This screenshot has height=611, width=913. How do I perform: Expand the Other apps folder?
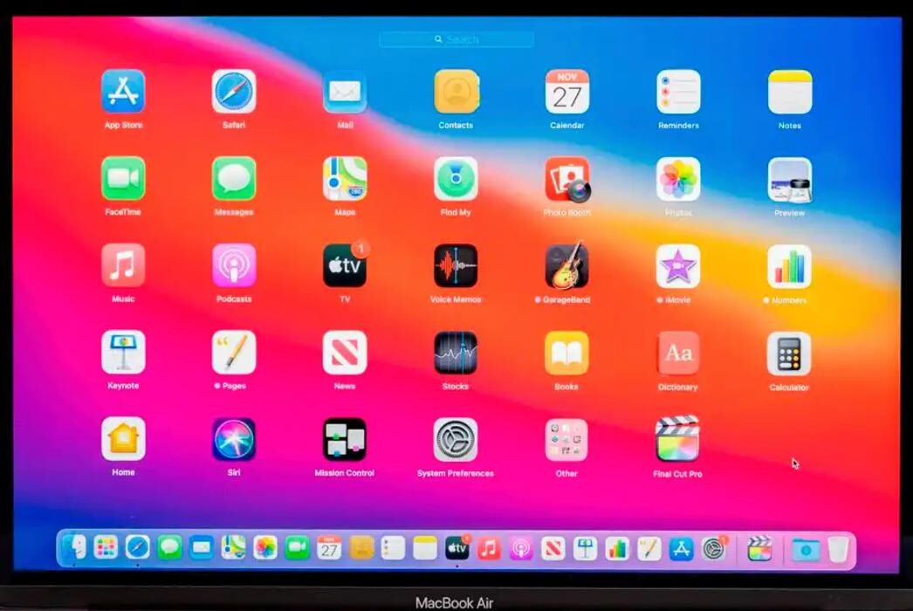pyautogui.click(x=566, y=438)
